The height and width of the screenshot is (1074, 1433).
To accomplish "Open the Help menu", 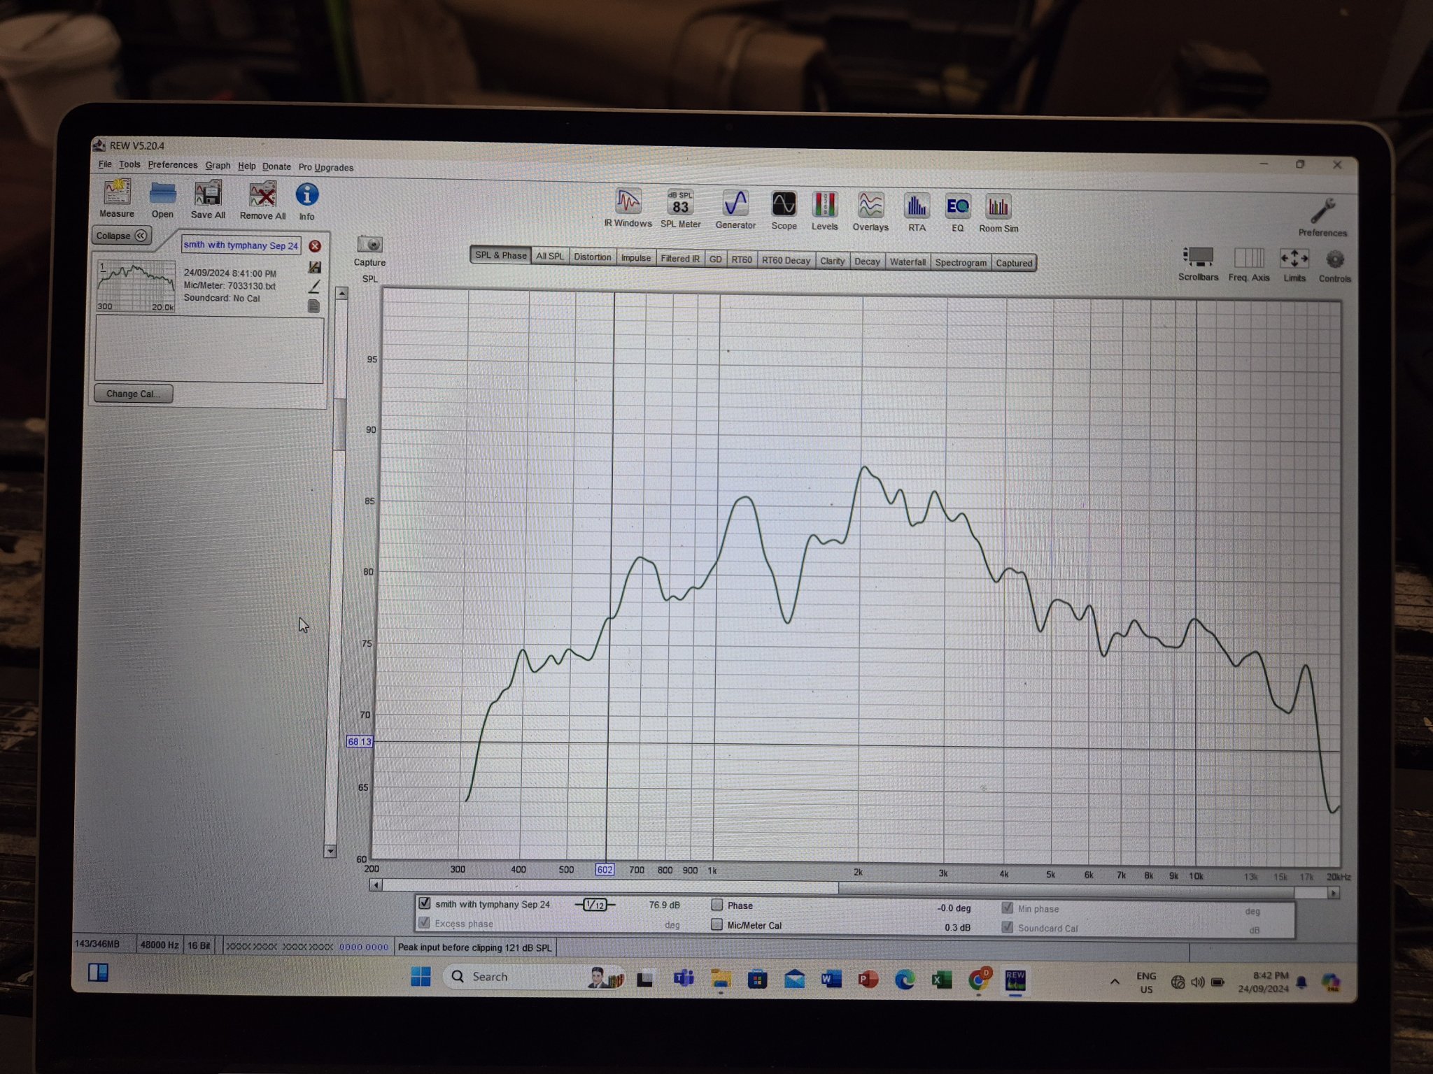I will coord(246,166).
